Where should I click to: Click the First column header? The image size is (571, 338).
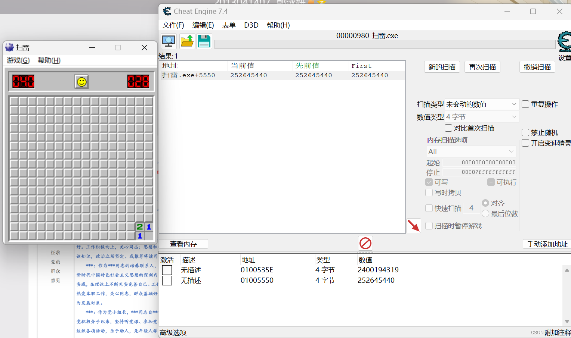(x=377, y=66)
